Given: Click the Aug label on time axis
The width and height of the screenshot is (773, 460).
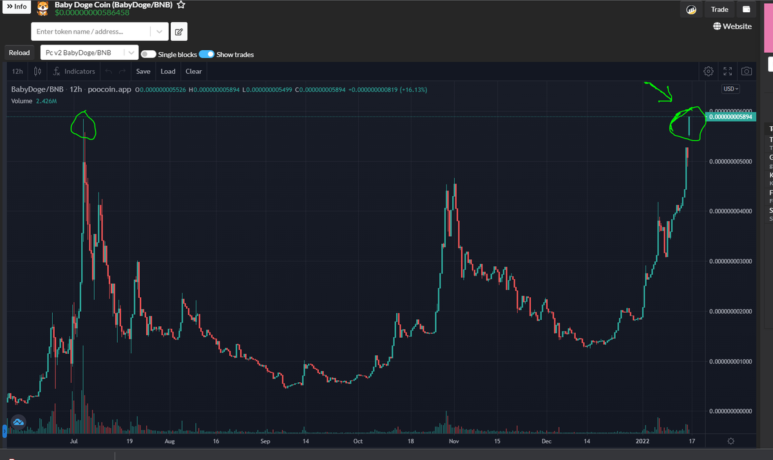Looking at the screenshot, I should (x=170, y=441).
